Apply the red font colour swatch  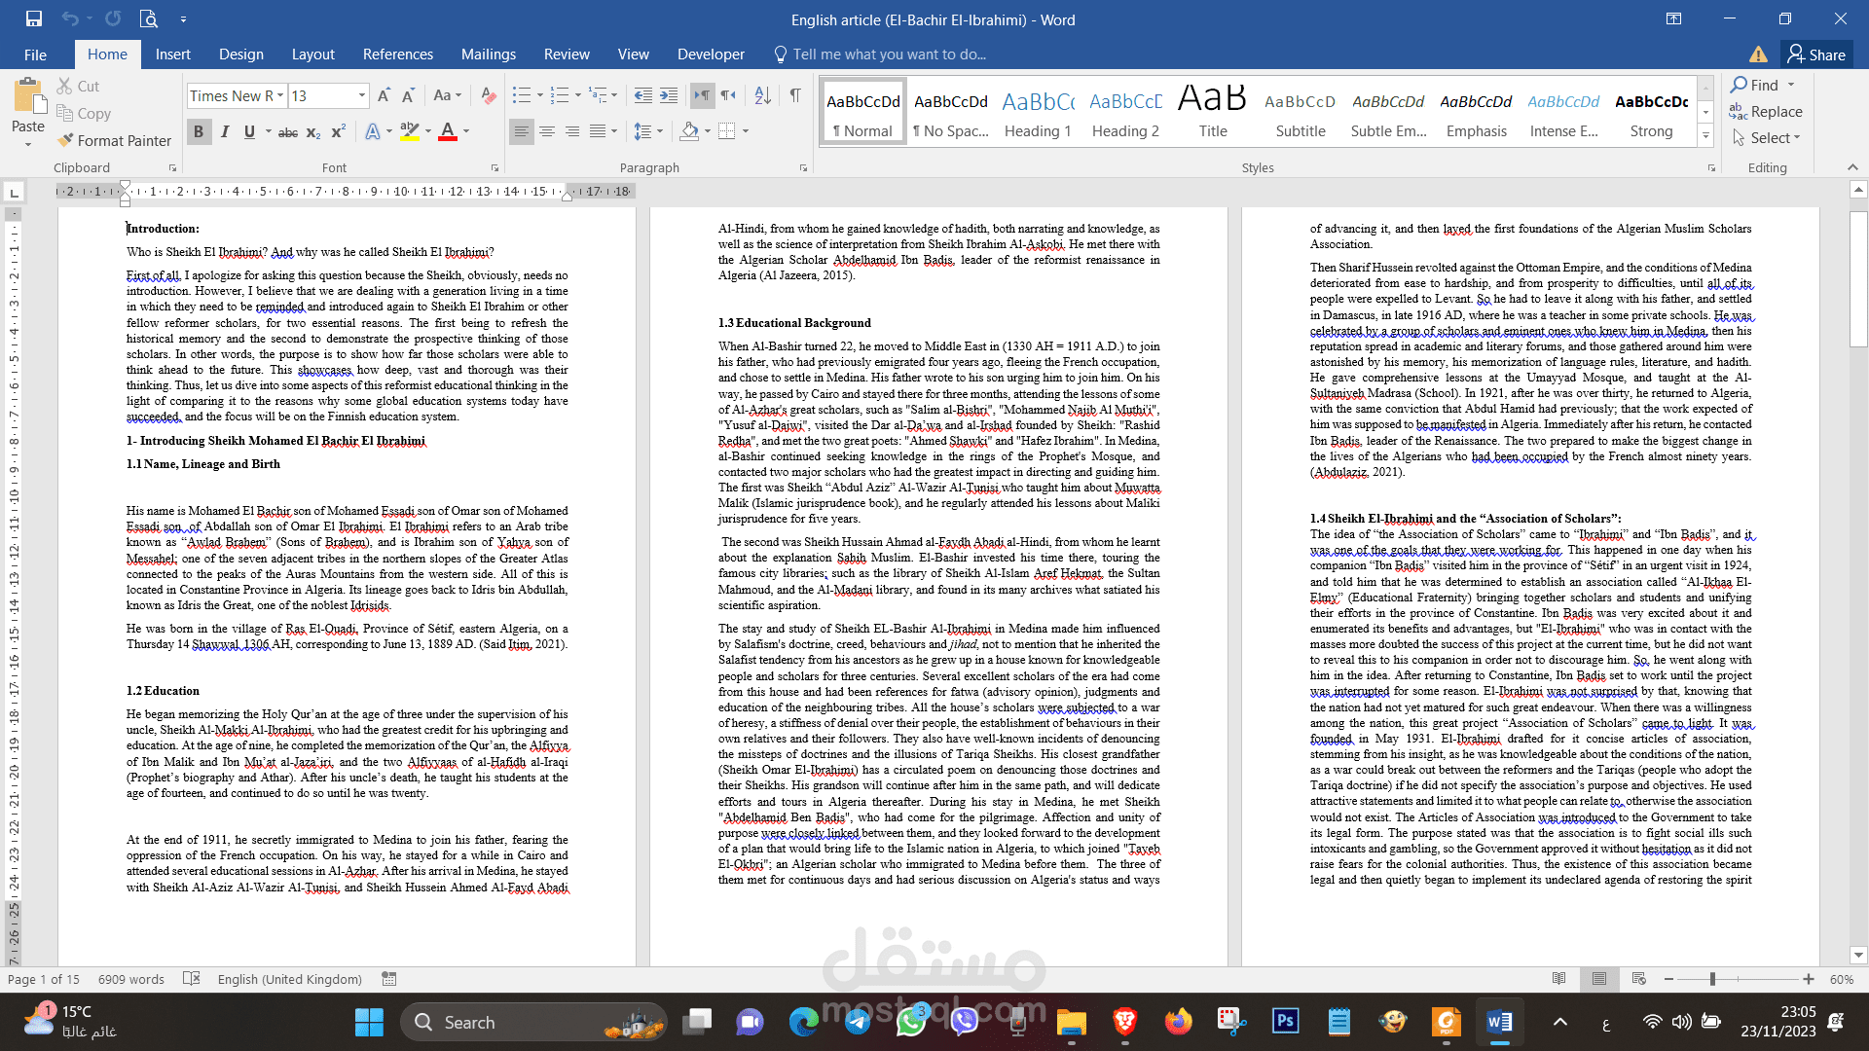click(448, 131)
